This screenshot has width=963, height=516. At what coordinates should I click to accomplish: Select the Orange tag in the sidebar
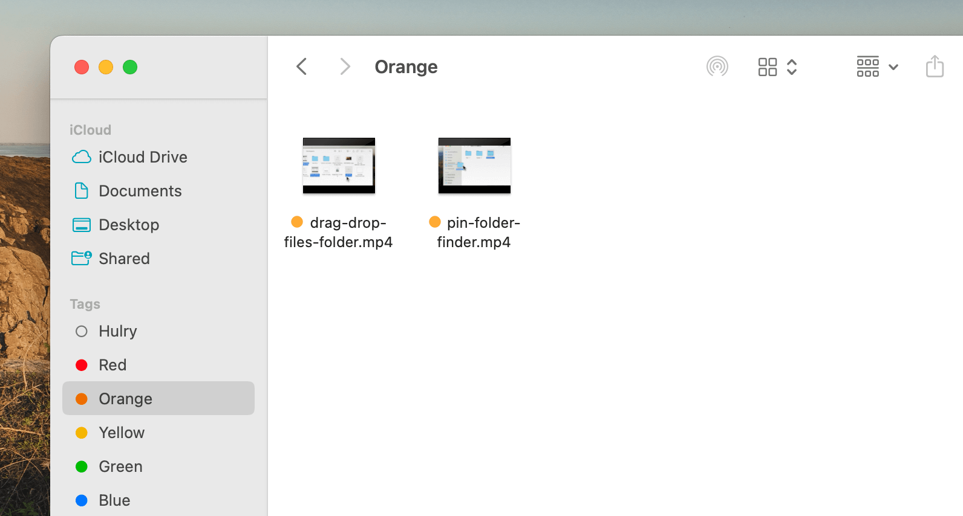(158, 399)
